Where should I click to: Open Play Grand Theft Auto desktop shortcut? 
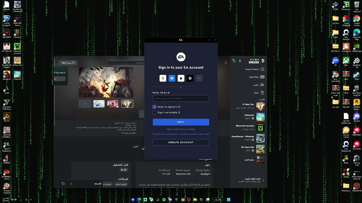[x=7, y=104]
